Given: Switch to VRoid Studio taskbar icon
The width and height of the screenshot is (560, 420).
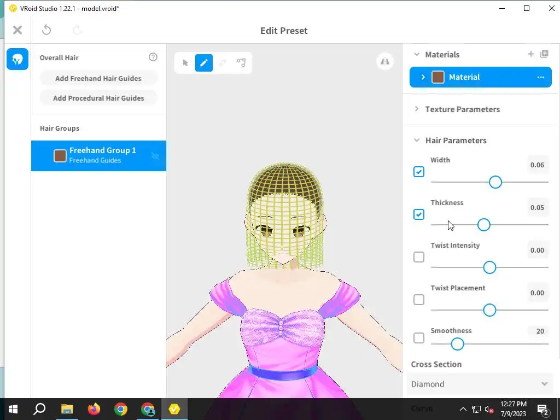Looking at the screenshot, I should click(x=174, y=409).
